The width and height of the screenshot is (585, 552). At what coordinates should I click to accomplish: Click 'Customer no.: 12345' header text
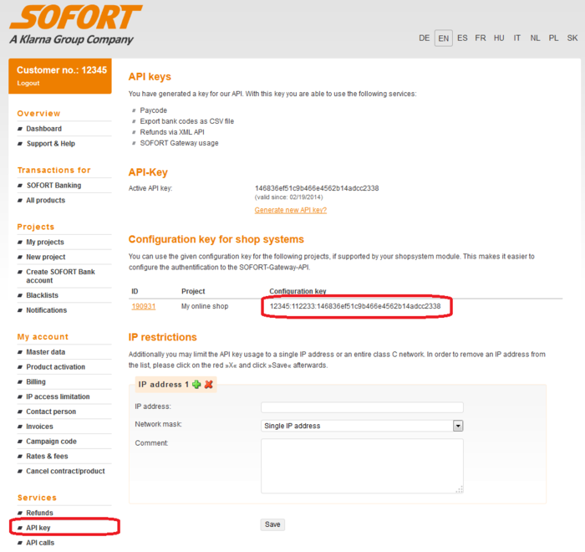tap(62, 70)
